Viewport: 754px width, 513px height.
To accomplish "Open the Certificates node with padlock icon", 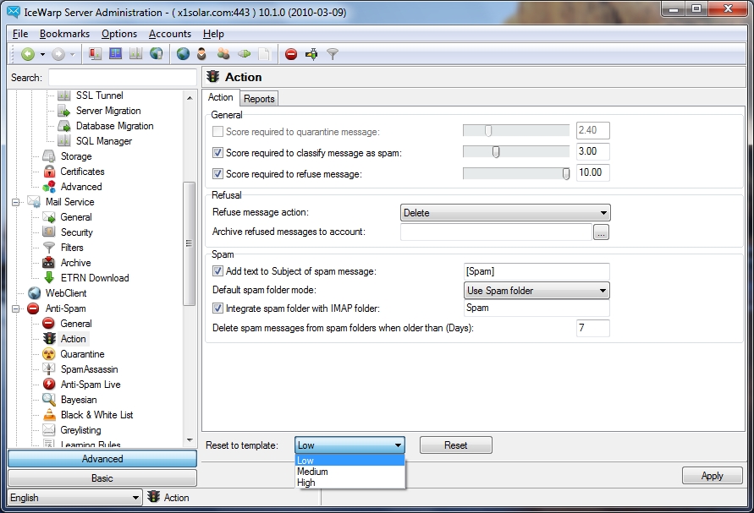I will 82,172.
